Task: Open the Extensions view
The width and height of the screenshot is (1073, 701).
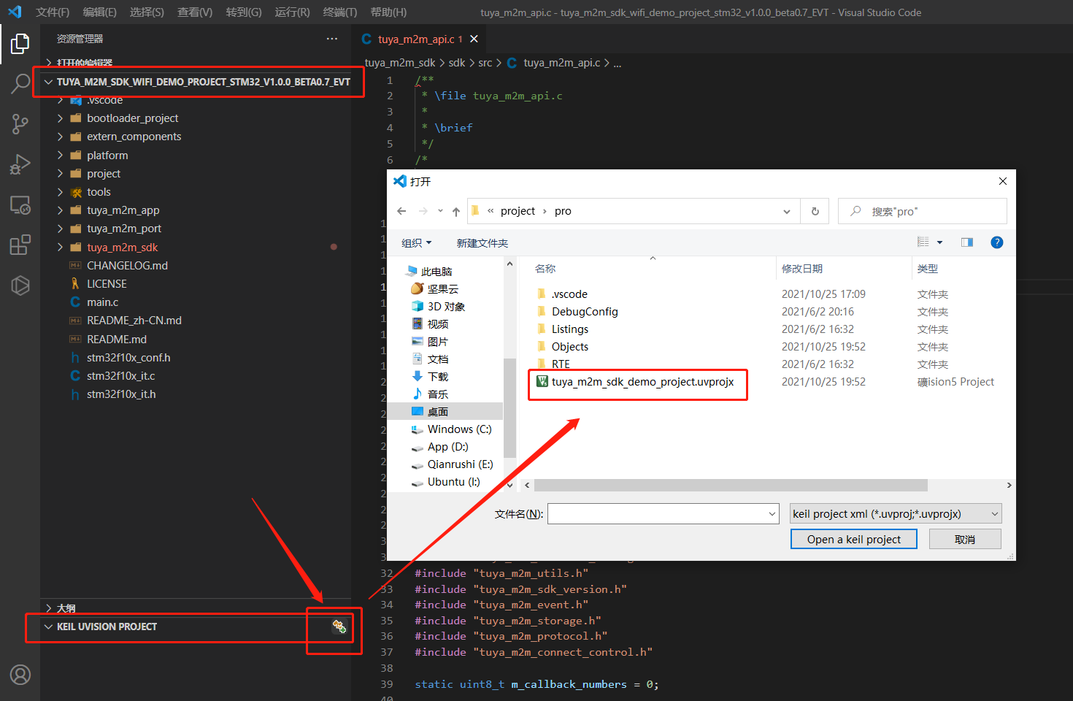Action: 19,245
